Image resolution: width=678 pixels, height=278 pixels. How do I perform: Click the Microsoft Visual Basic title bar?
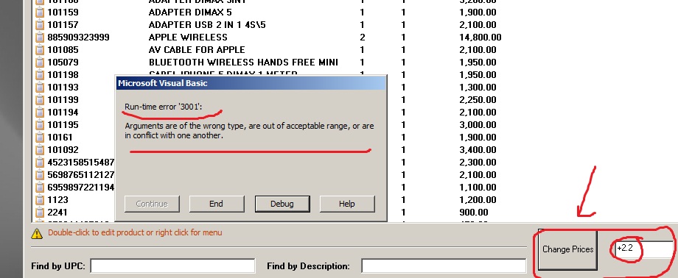pos(251,83)
